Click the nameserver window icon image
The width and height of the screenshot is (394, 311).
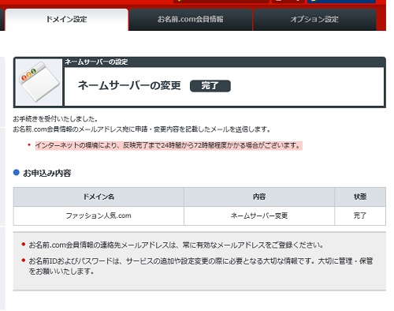coord(39,82)
